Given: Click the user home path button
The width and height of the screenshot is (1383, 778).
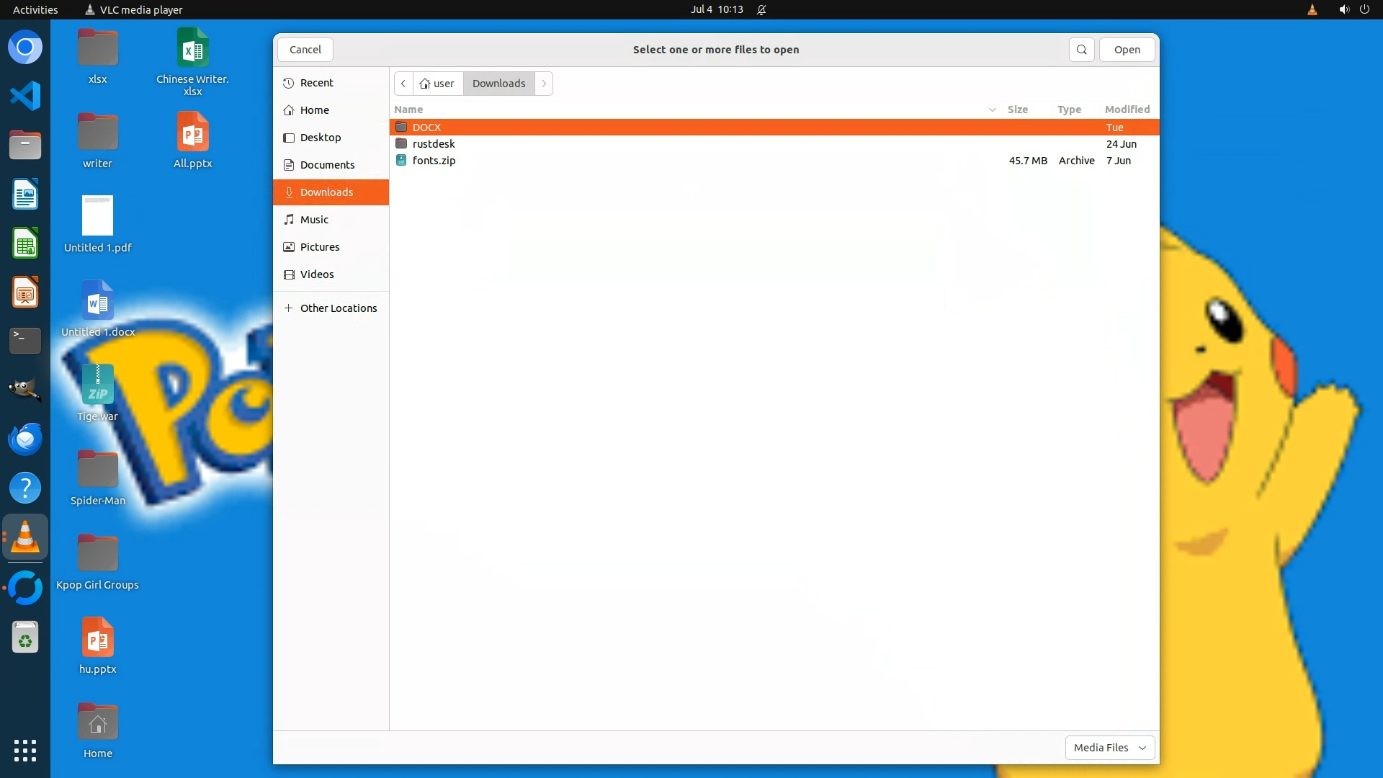Looking at the screenshot, I should pyautogui.click(x=437, y=84).
